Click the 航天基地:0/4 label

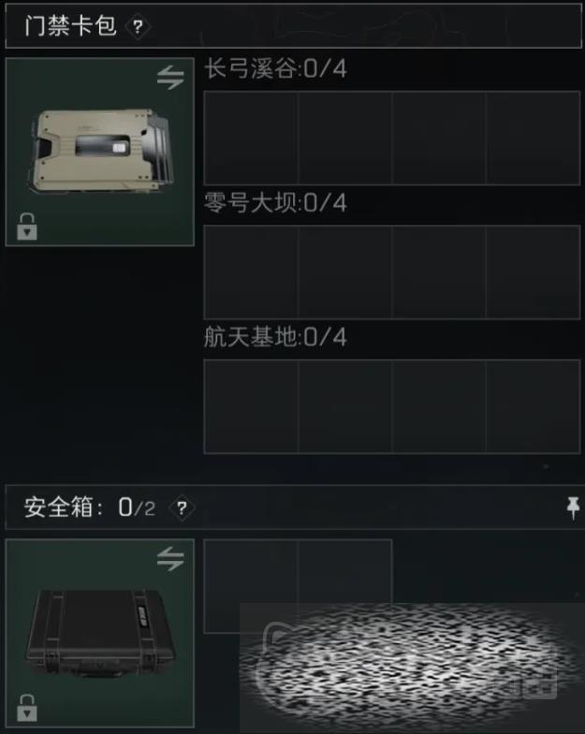pos(275,337)
